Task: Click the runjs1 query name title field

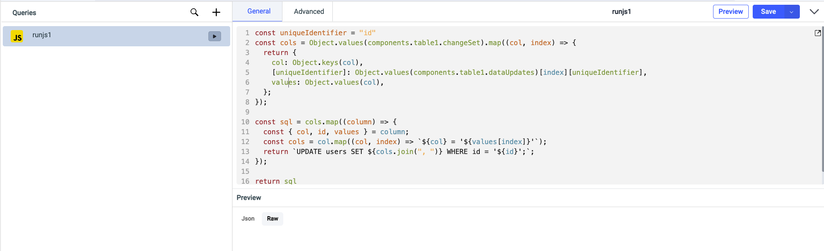Action: click(x=621, y=11)
